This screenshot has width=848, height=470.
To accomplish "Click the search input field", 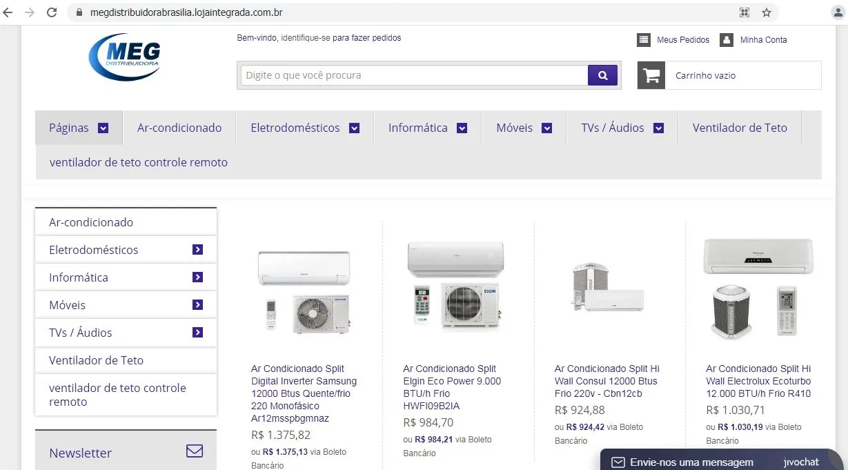I will tap(414, 75).
